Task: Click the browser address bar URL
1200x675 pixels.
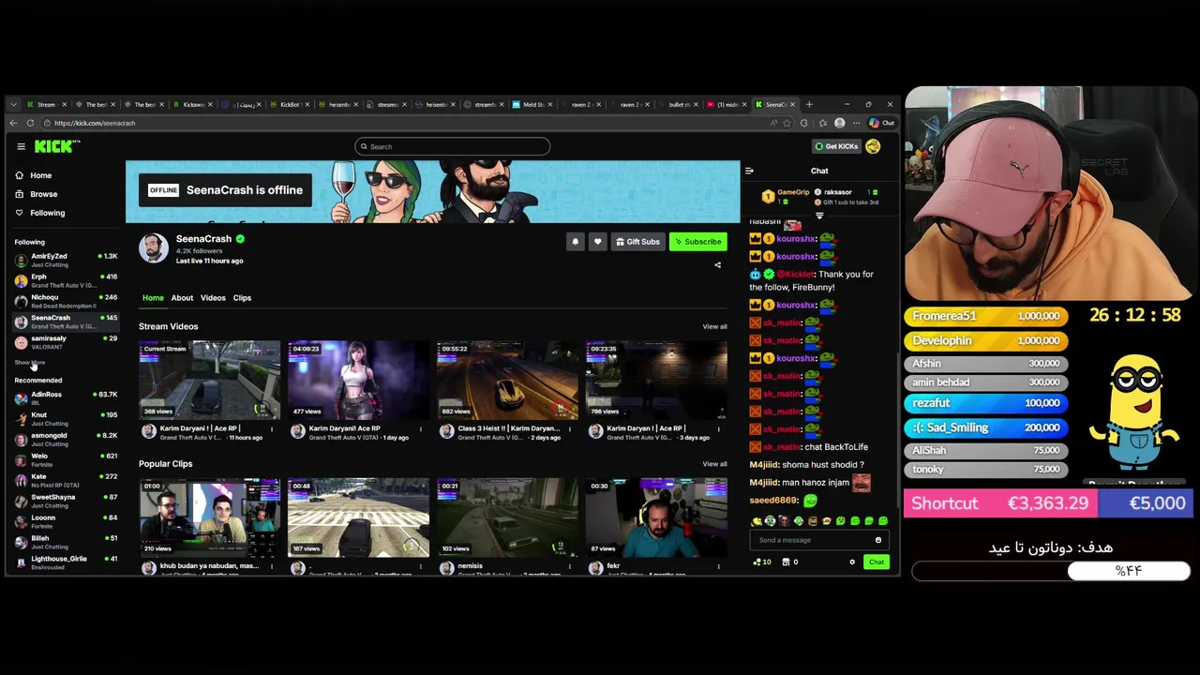Action: (95, 123)
